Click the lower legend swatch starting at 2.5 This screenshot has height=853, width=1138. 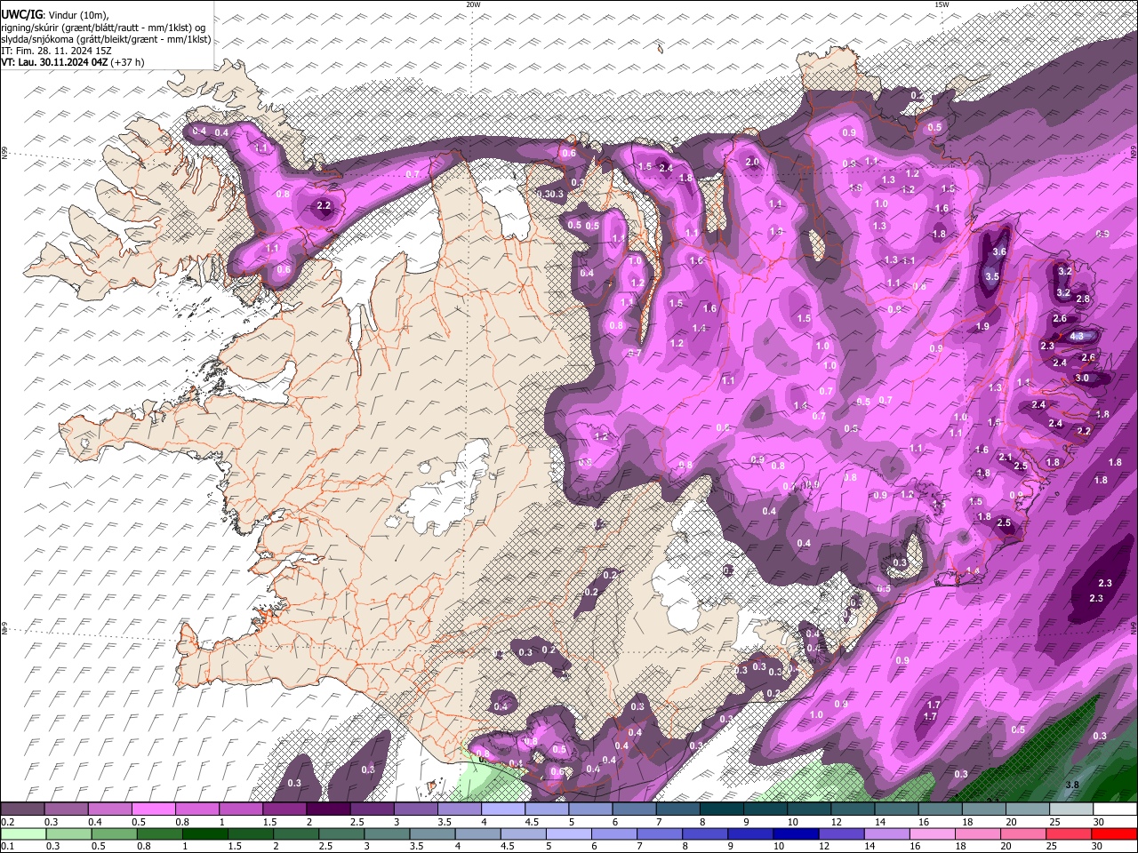(341, 834)
